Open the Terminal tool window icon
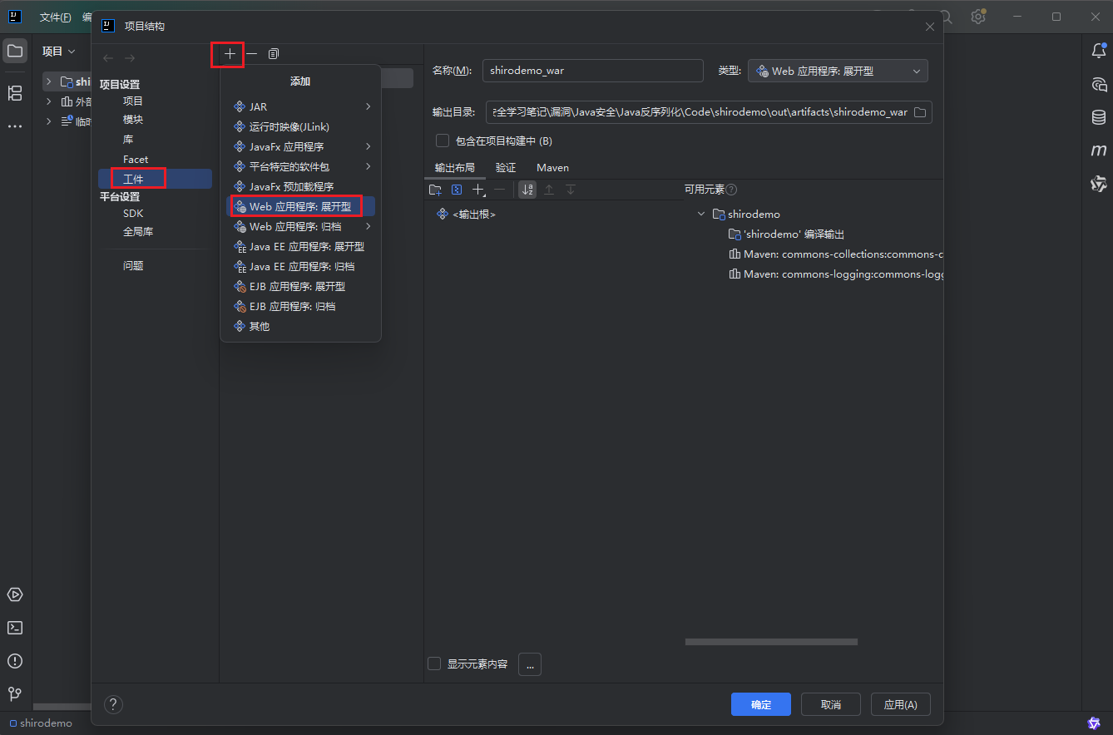1113x735 pixels. pos(15,628)
